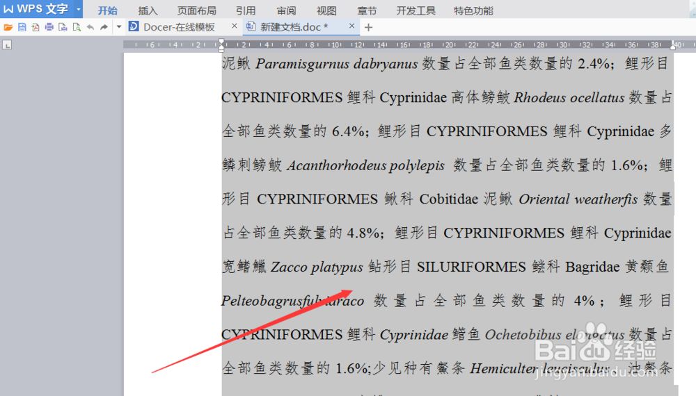Open the 页面布局 ribbon tab
This screenshot has width=696, height=396.
click(x=197, y=10)
